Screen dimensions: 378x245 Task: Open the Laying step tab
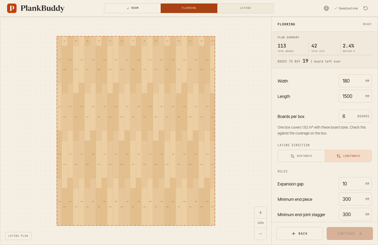[245, 8]
